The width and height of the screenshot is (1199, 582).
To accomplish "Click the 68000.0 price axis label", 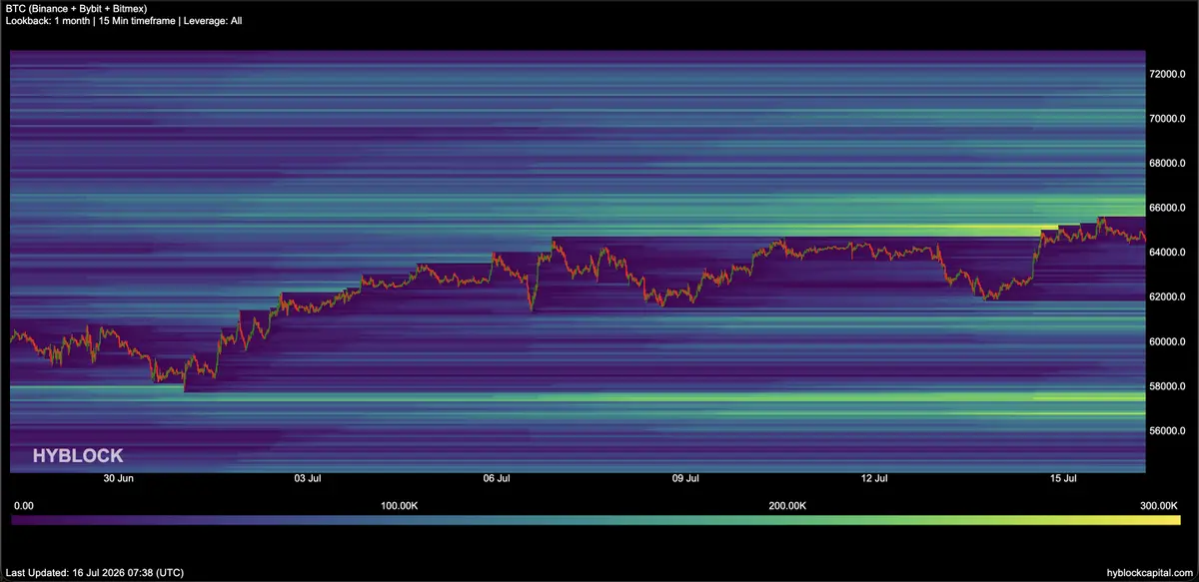I will (1168, 163).
